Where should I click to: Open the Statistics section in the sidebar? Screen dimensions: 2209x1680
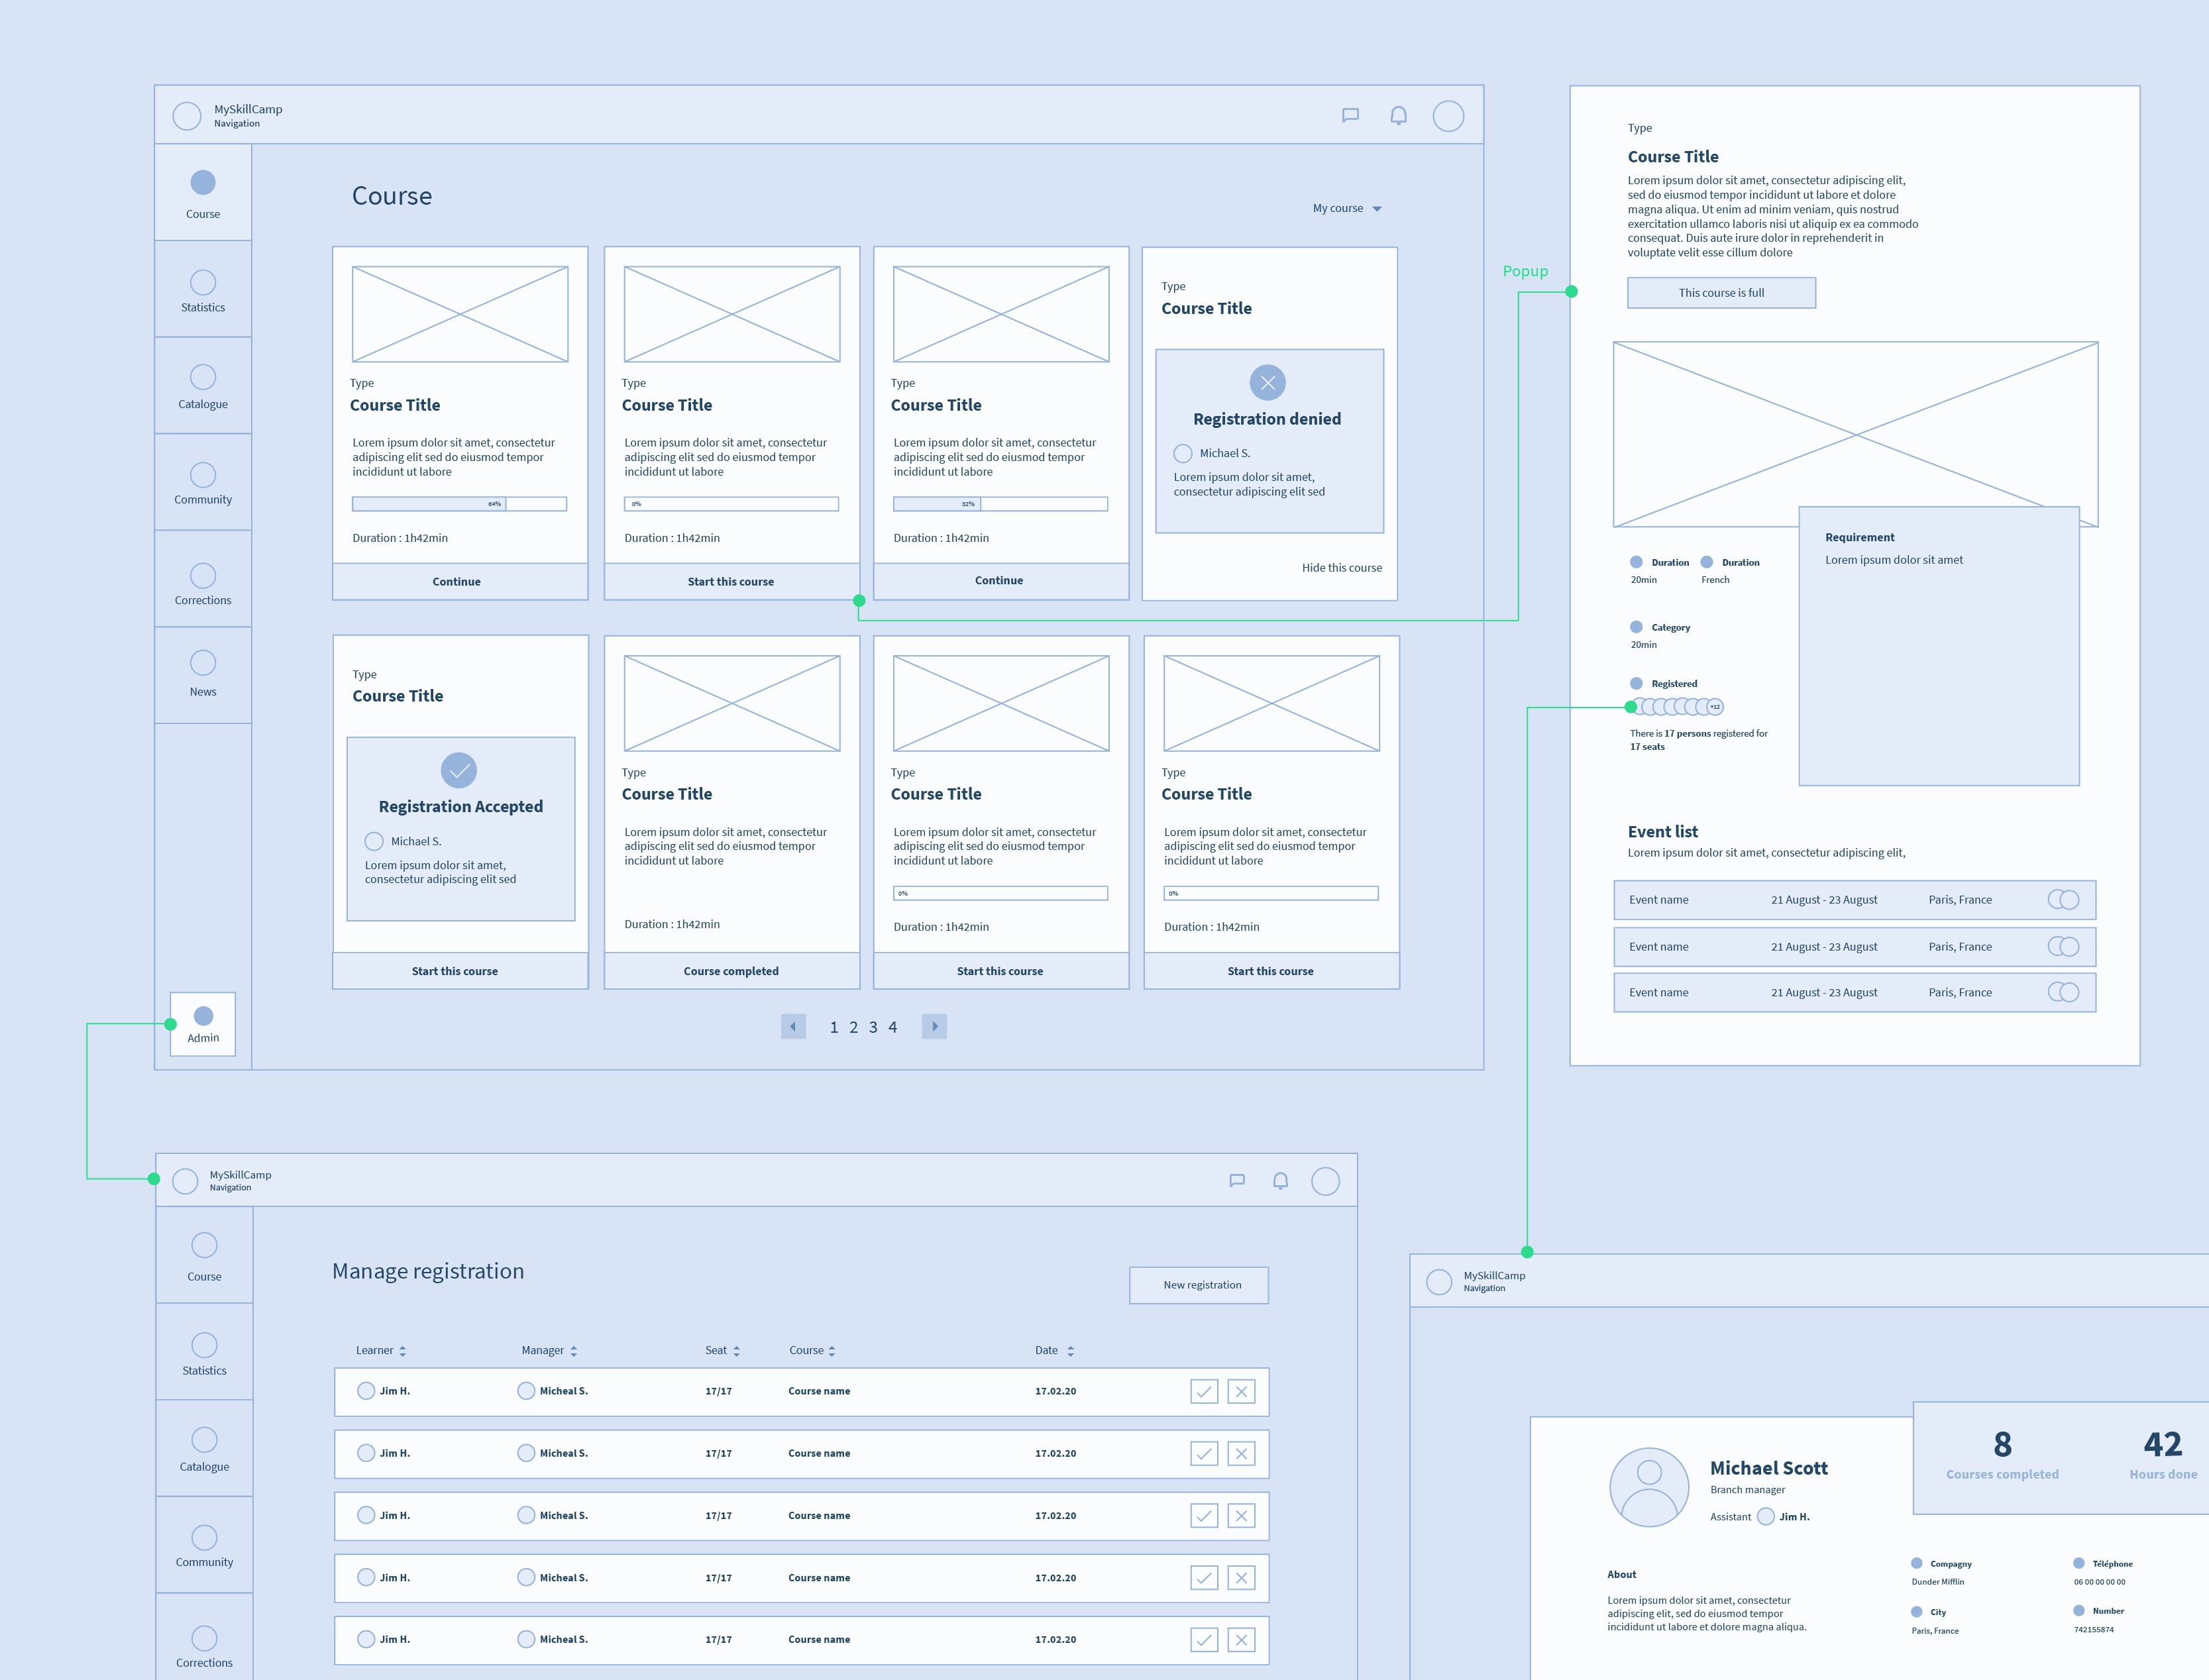tap(203, 290)
